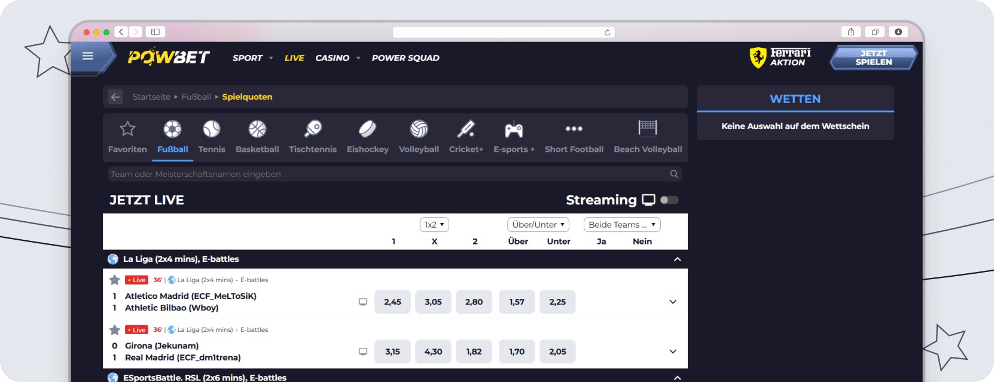
Task: Select the Volleyball sport category
Action: pos(419,136)
